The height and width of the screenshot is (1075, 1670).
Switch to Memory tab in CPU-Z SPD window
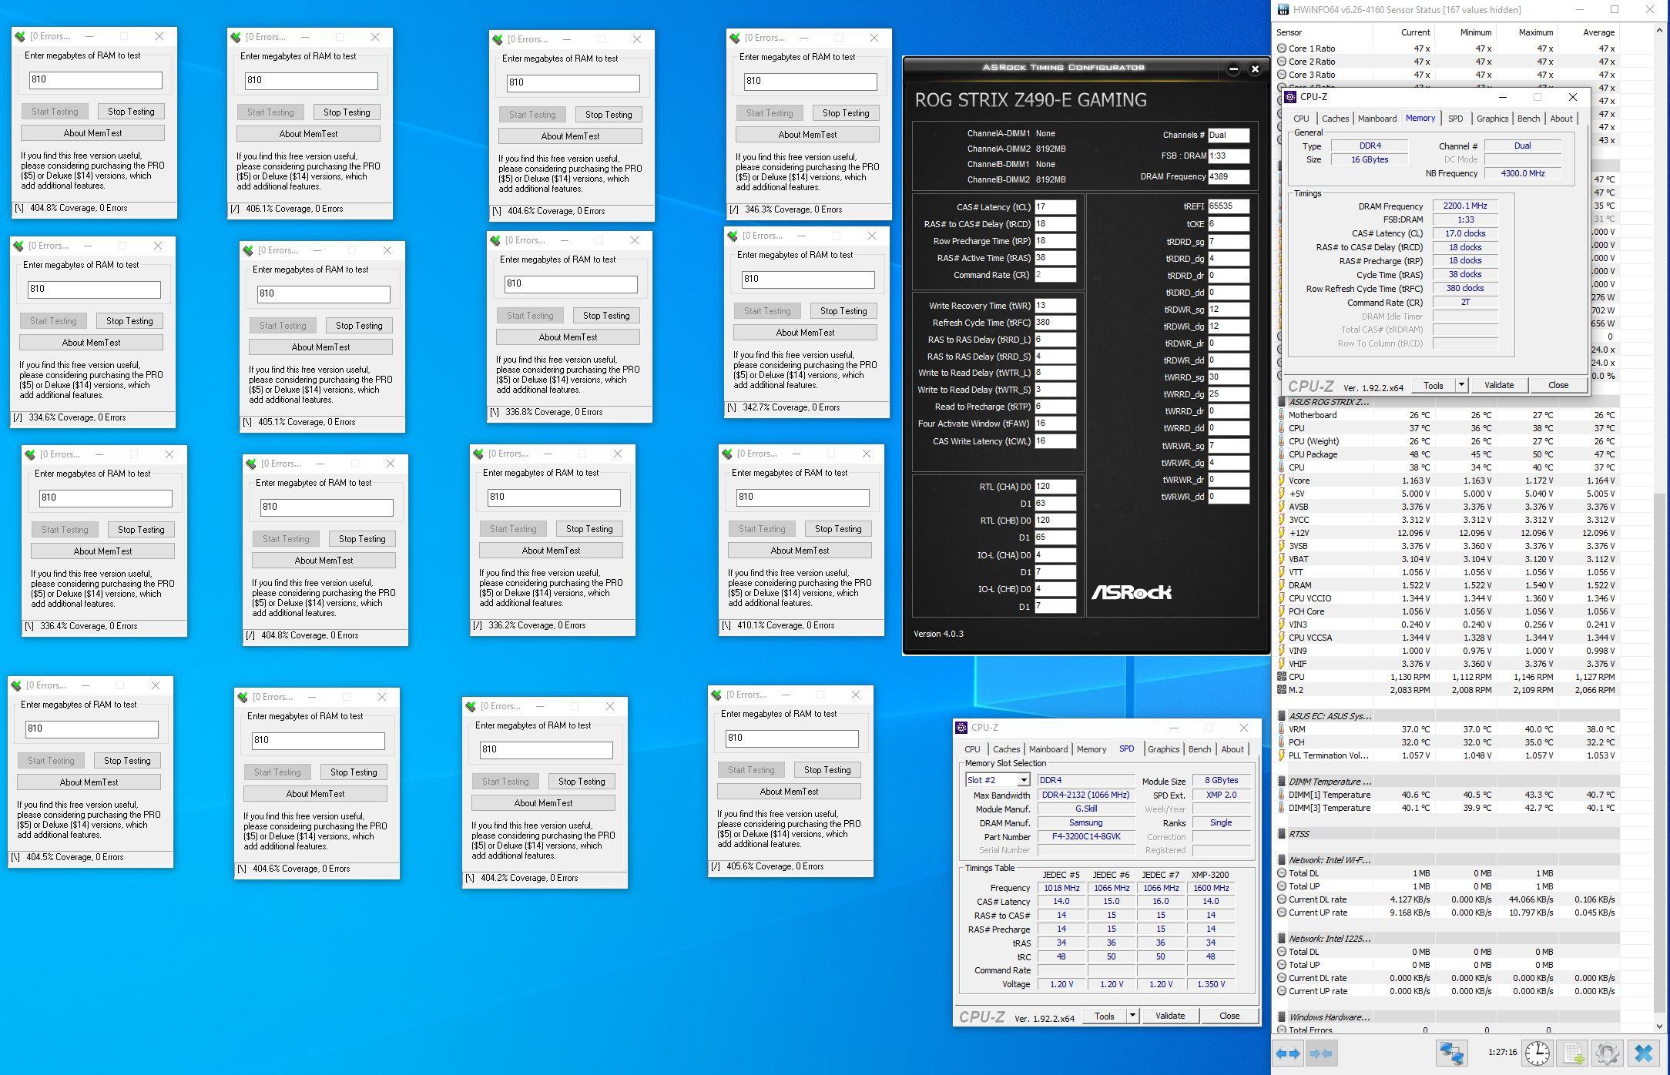pos(1092,749)
